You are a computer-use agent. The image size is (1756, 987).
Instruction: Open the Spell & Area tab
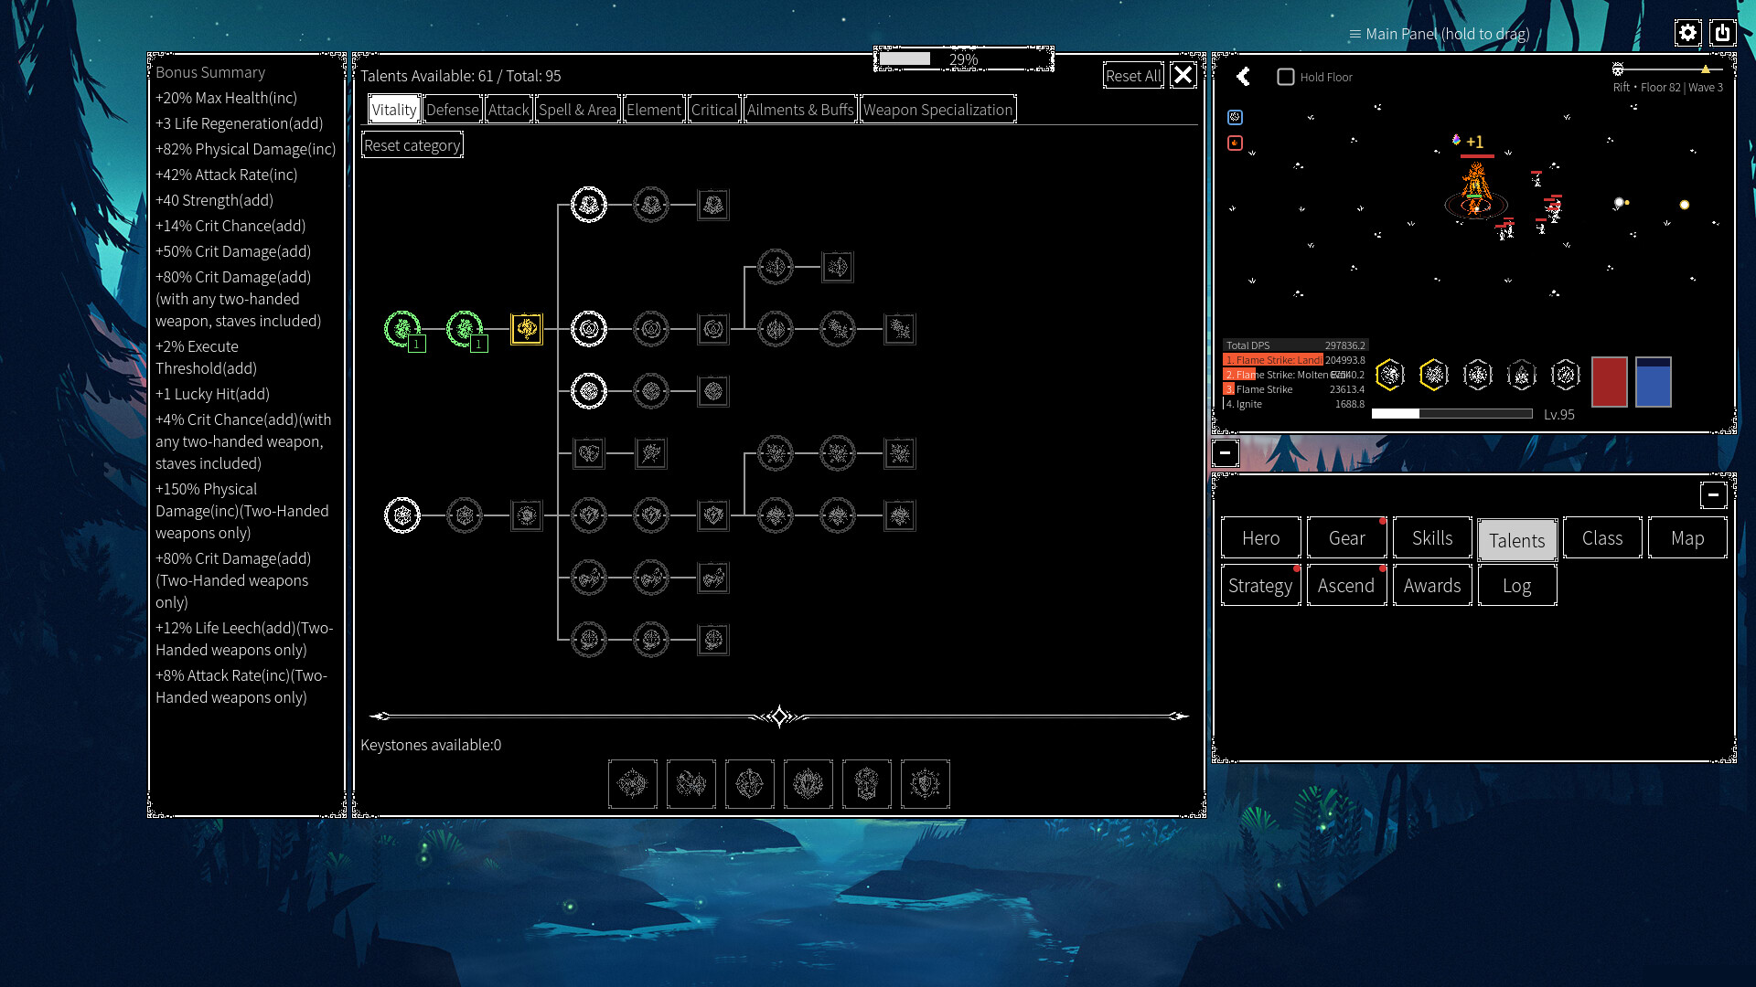(577, 110)
